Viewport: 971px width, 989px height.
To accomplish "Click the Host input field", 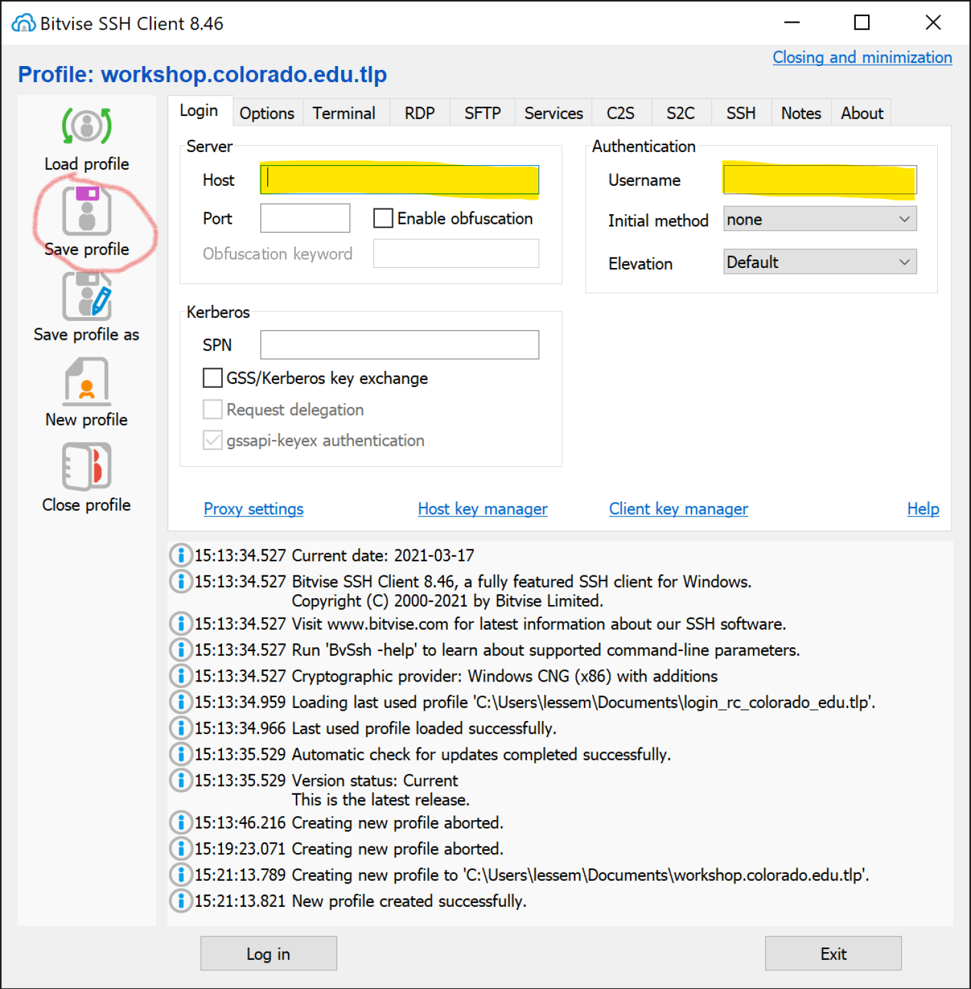I will click(399, 180).
